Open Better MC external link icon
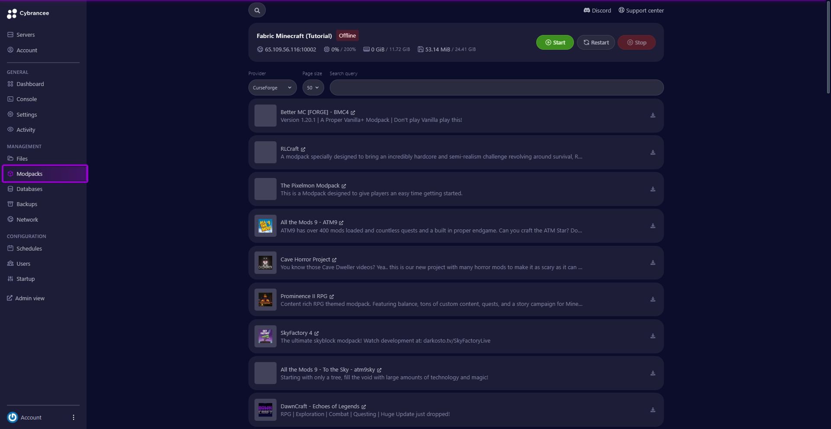Viewport: 831px width, 429px height. click(x=353, y=112)
